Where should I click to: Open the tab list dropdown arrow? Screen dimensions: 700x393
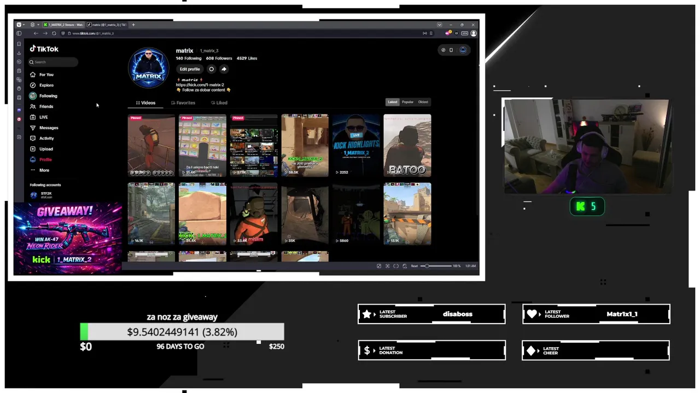[x=439, y=25]
